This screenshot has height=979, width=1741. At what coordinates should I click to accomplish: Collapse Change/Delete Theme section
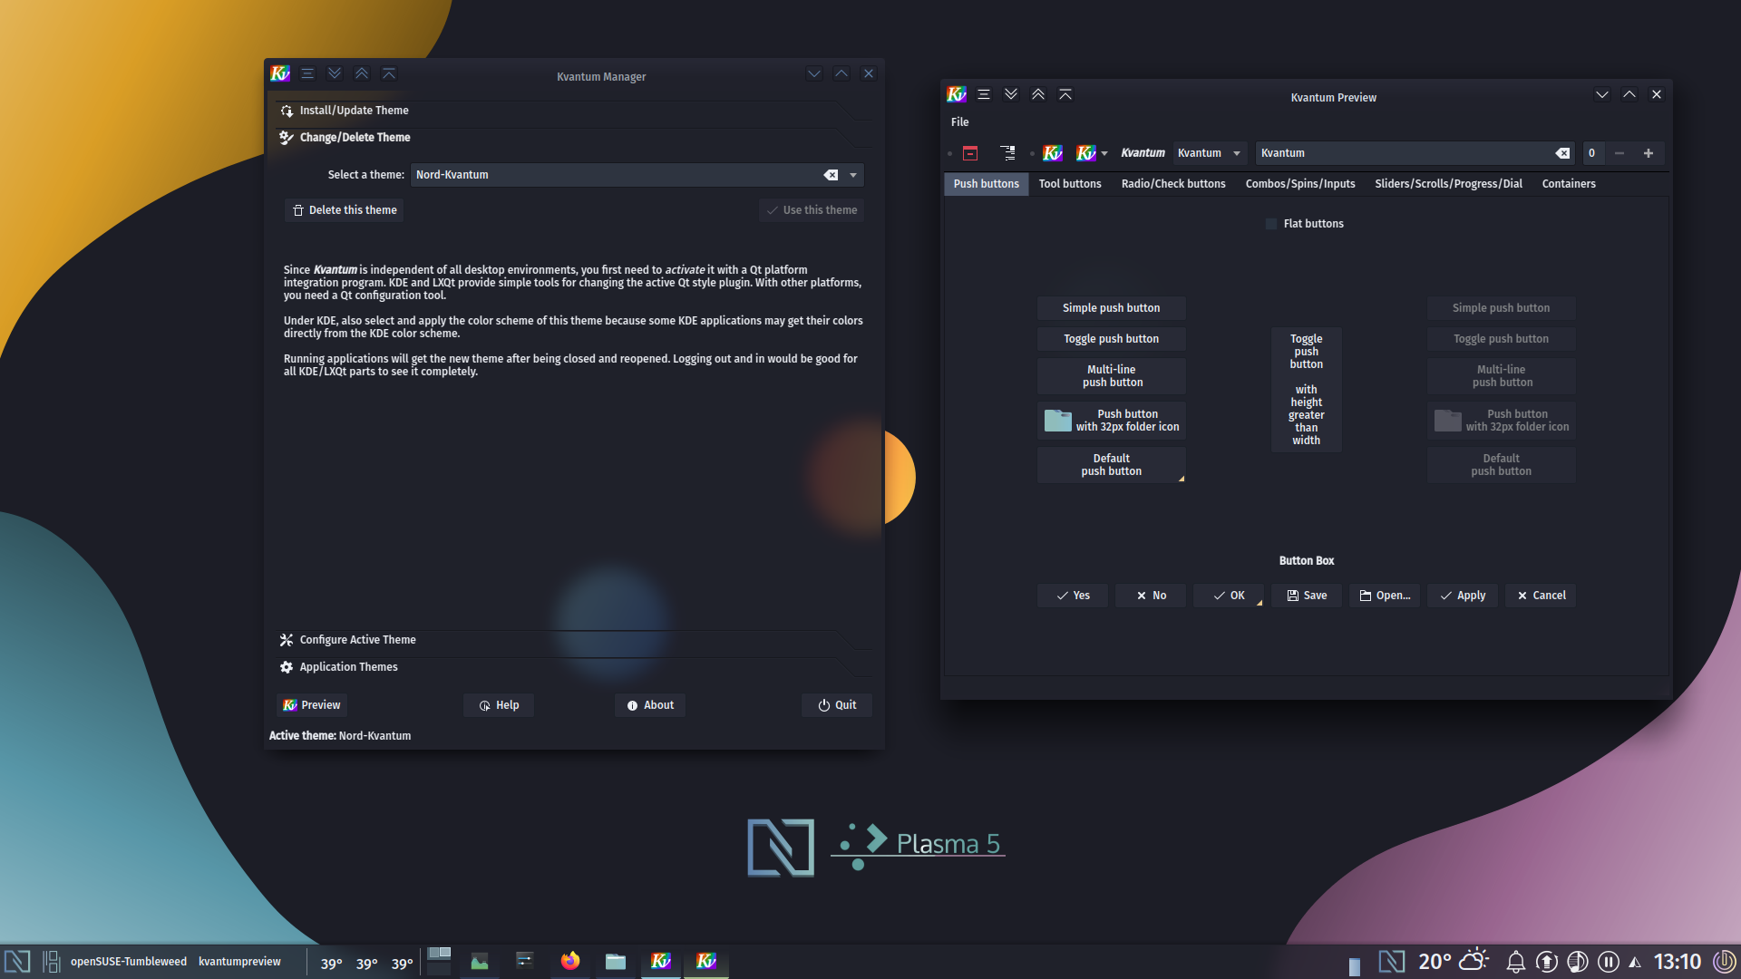pos(574,138)
